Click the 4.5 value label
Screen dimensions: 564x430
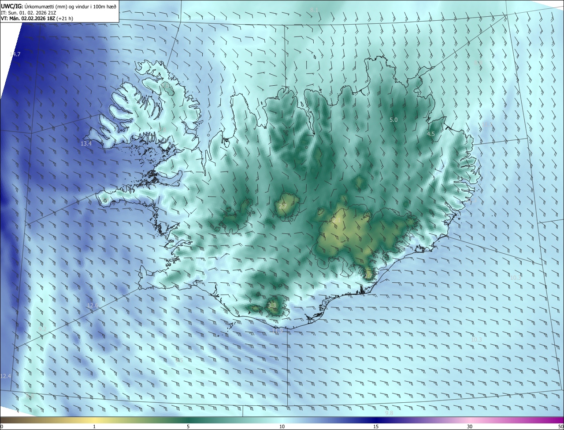pos(431,134)
